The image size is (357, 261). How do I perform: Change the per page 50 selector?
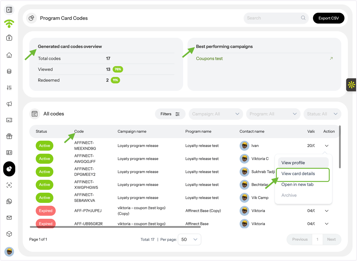click(189, 239)
